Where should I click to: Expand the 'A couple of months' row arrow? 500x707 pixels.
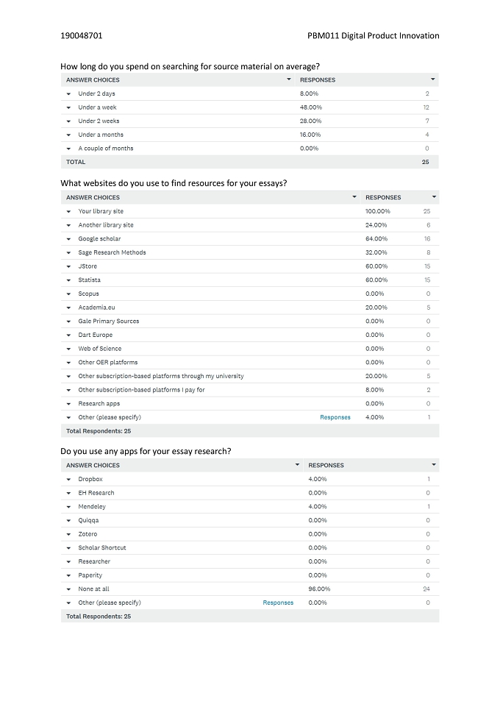click(x=68, y=149)
